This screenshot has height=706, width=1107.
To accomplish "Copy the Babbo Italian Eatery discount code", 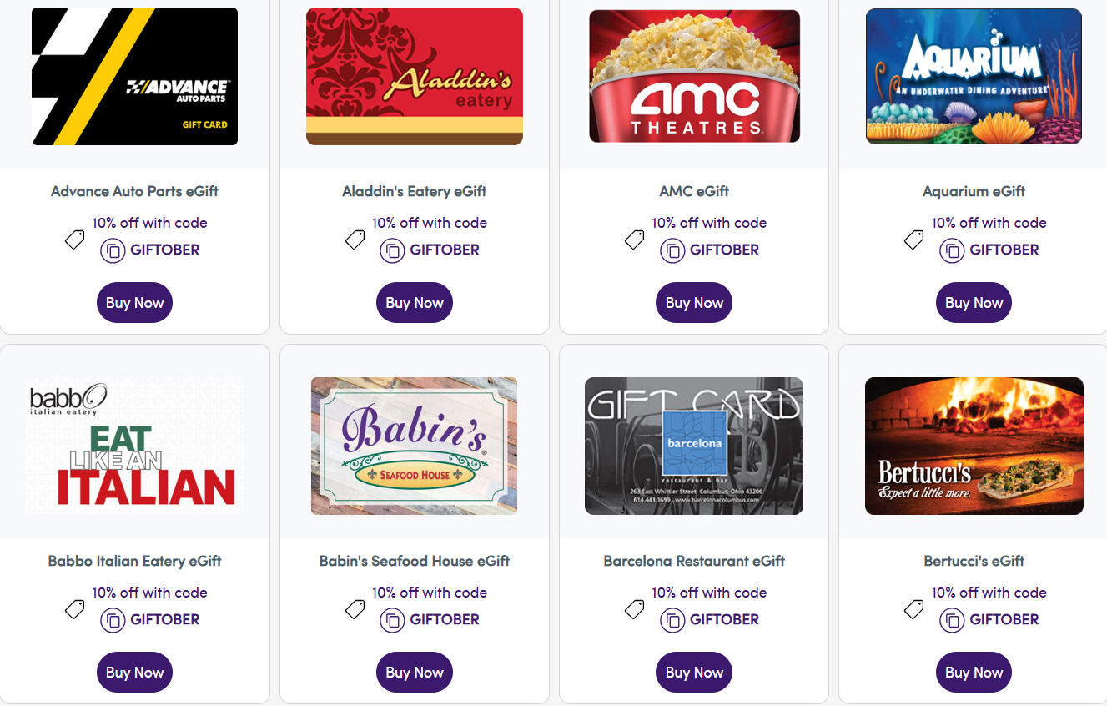I will tap(113, 620).
